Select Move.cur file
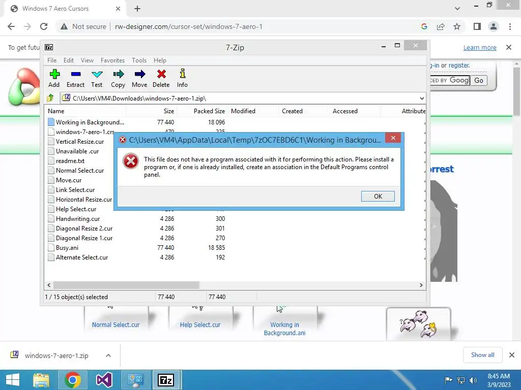This screenshot has width=521, height=390. [x=69, y=180]
